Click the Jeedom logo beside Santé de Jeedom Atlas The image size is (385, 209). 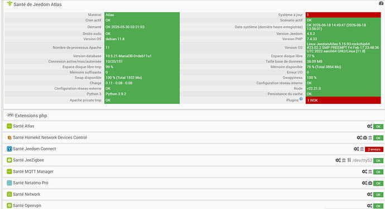click(9, 4)
